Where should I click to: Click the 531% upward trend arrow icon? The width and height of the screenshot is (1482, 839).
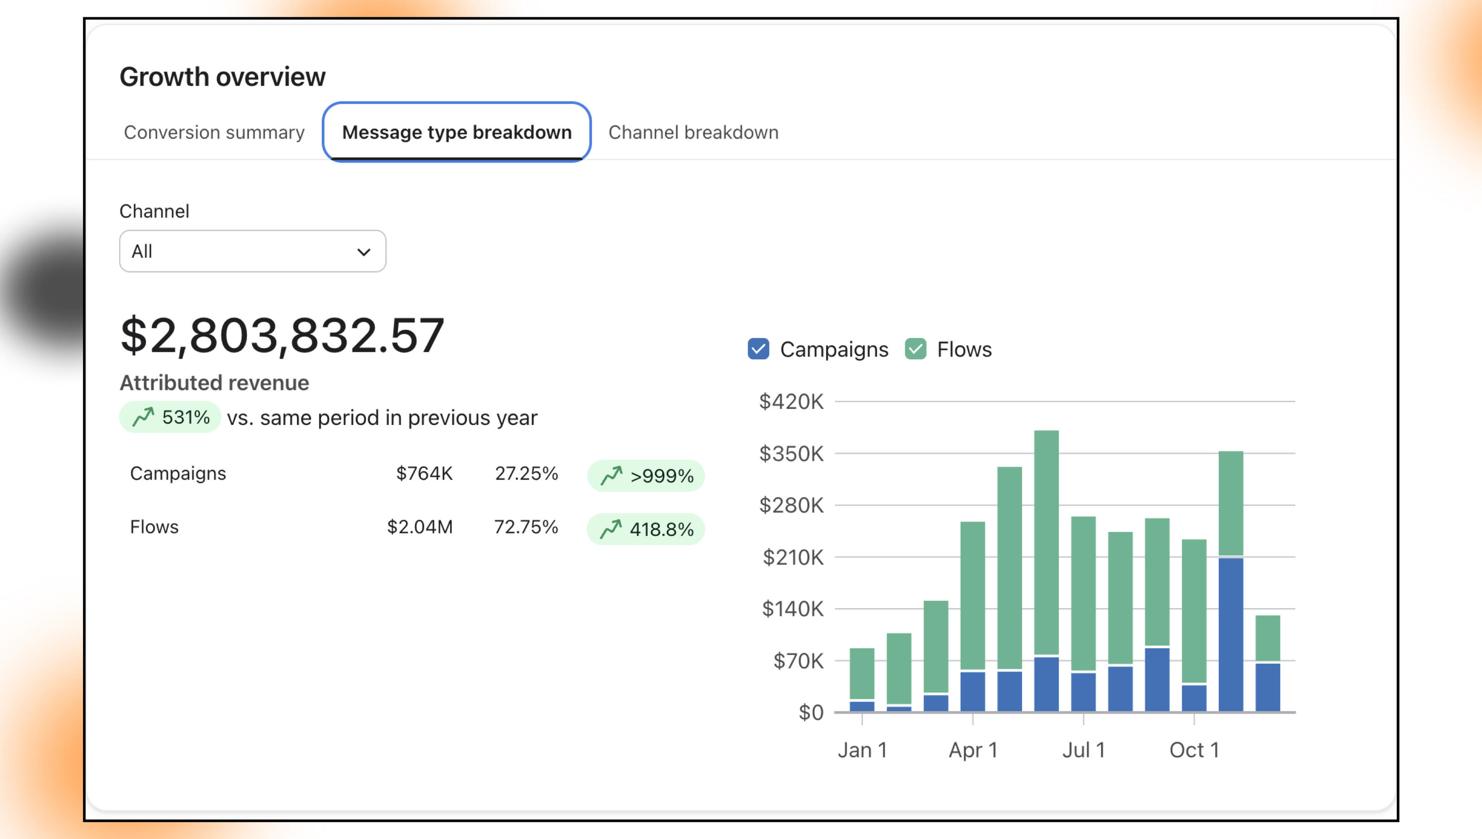[143, 417]
